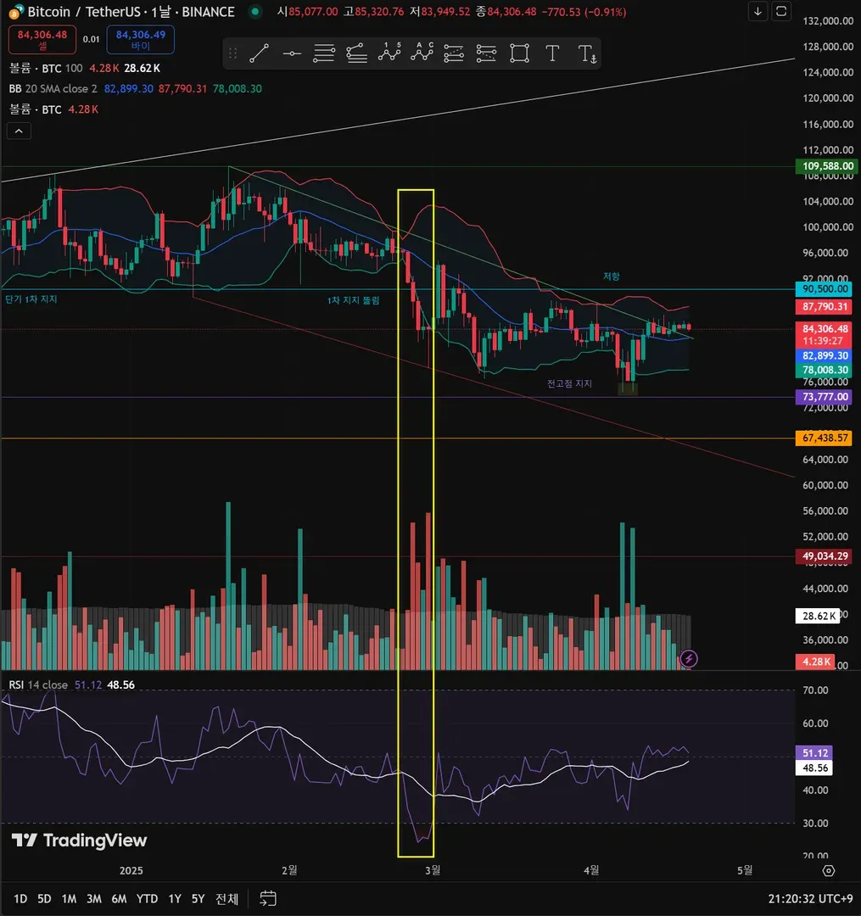The image size is (861, 916).
Task: Select the Rectangle drawing tool
Action: pyautogui.click(x=519, y=53)
